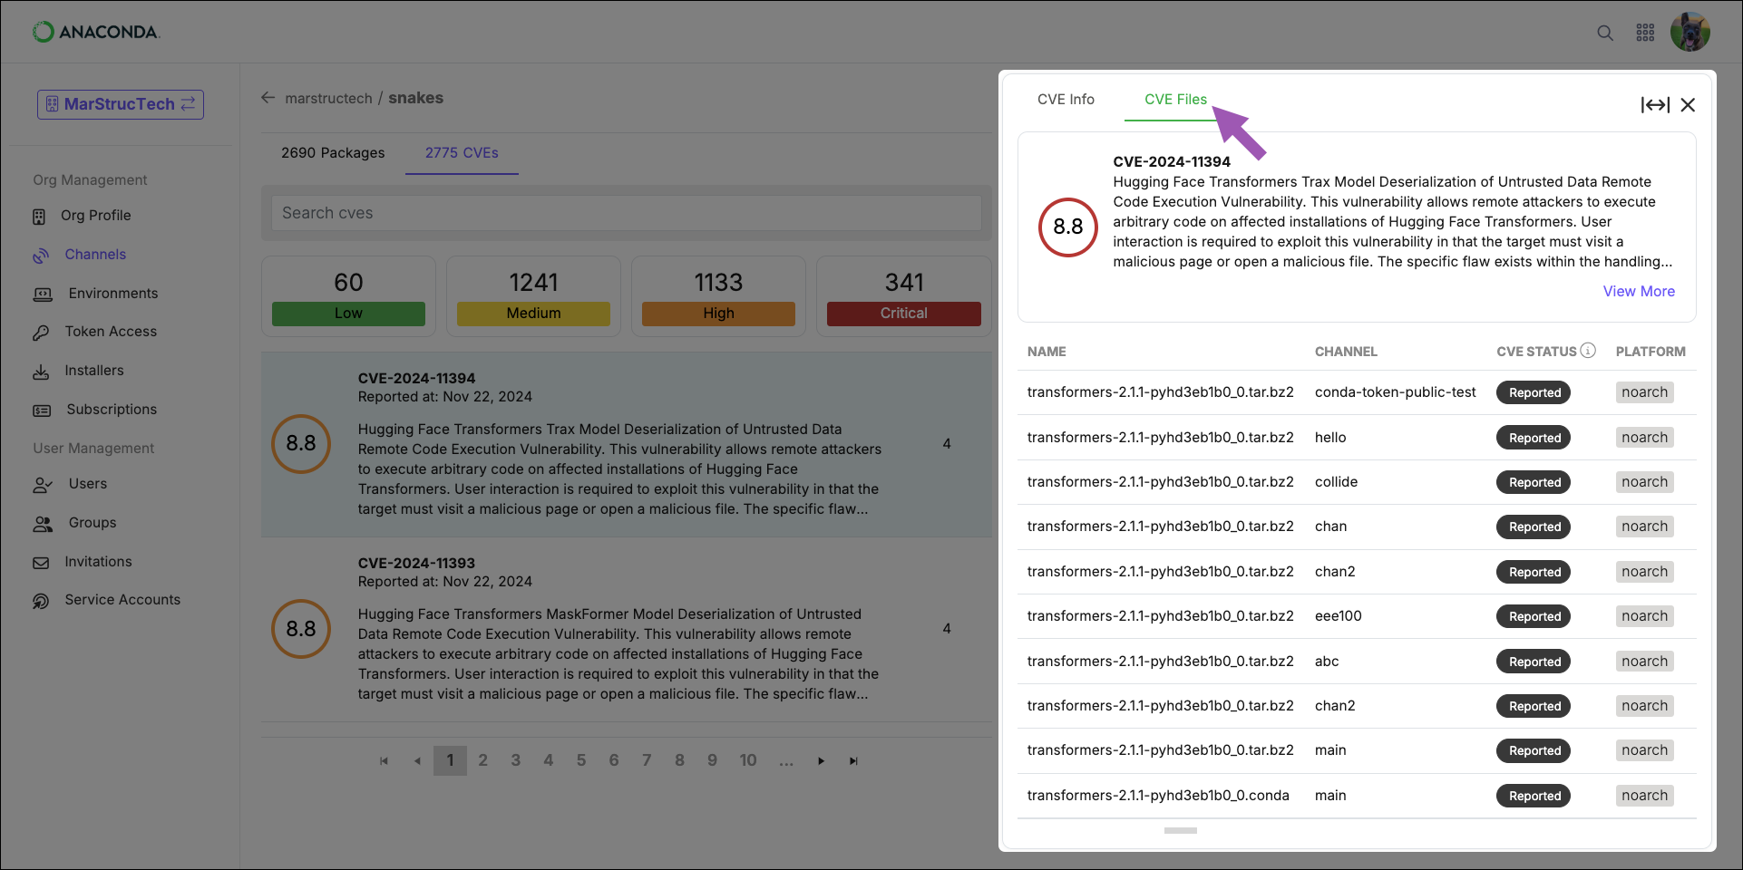The height and width of the screenshot is (870, 1743).
Task: Open the search magnifier icon
Action: click(x=1604, y=33)
